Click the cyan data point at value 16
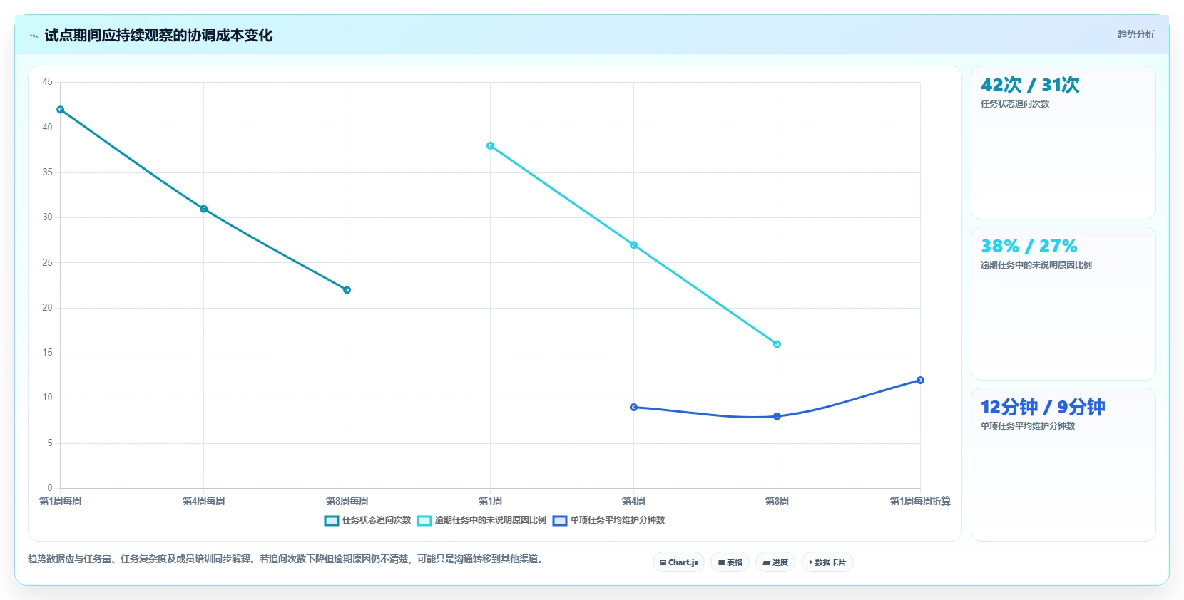Image resolution: width=1184 pixels, height=600 pixels. point(777,344)
